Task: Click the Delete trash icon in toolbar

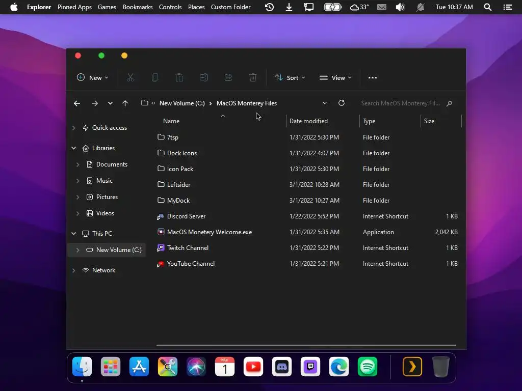Action: 253,77
